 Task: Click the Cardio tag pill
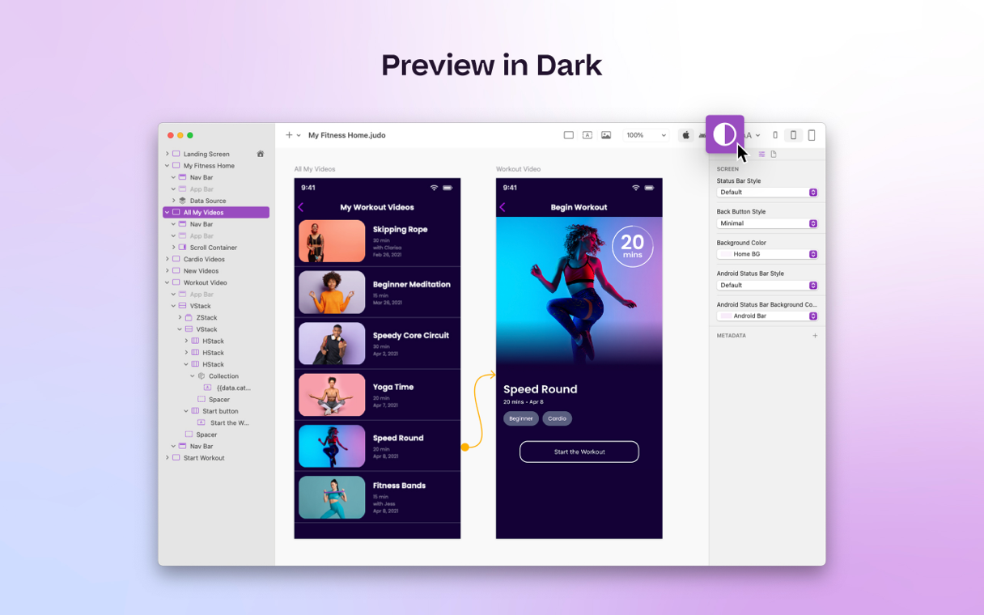[x=558, y=418]
